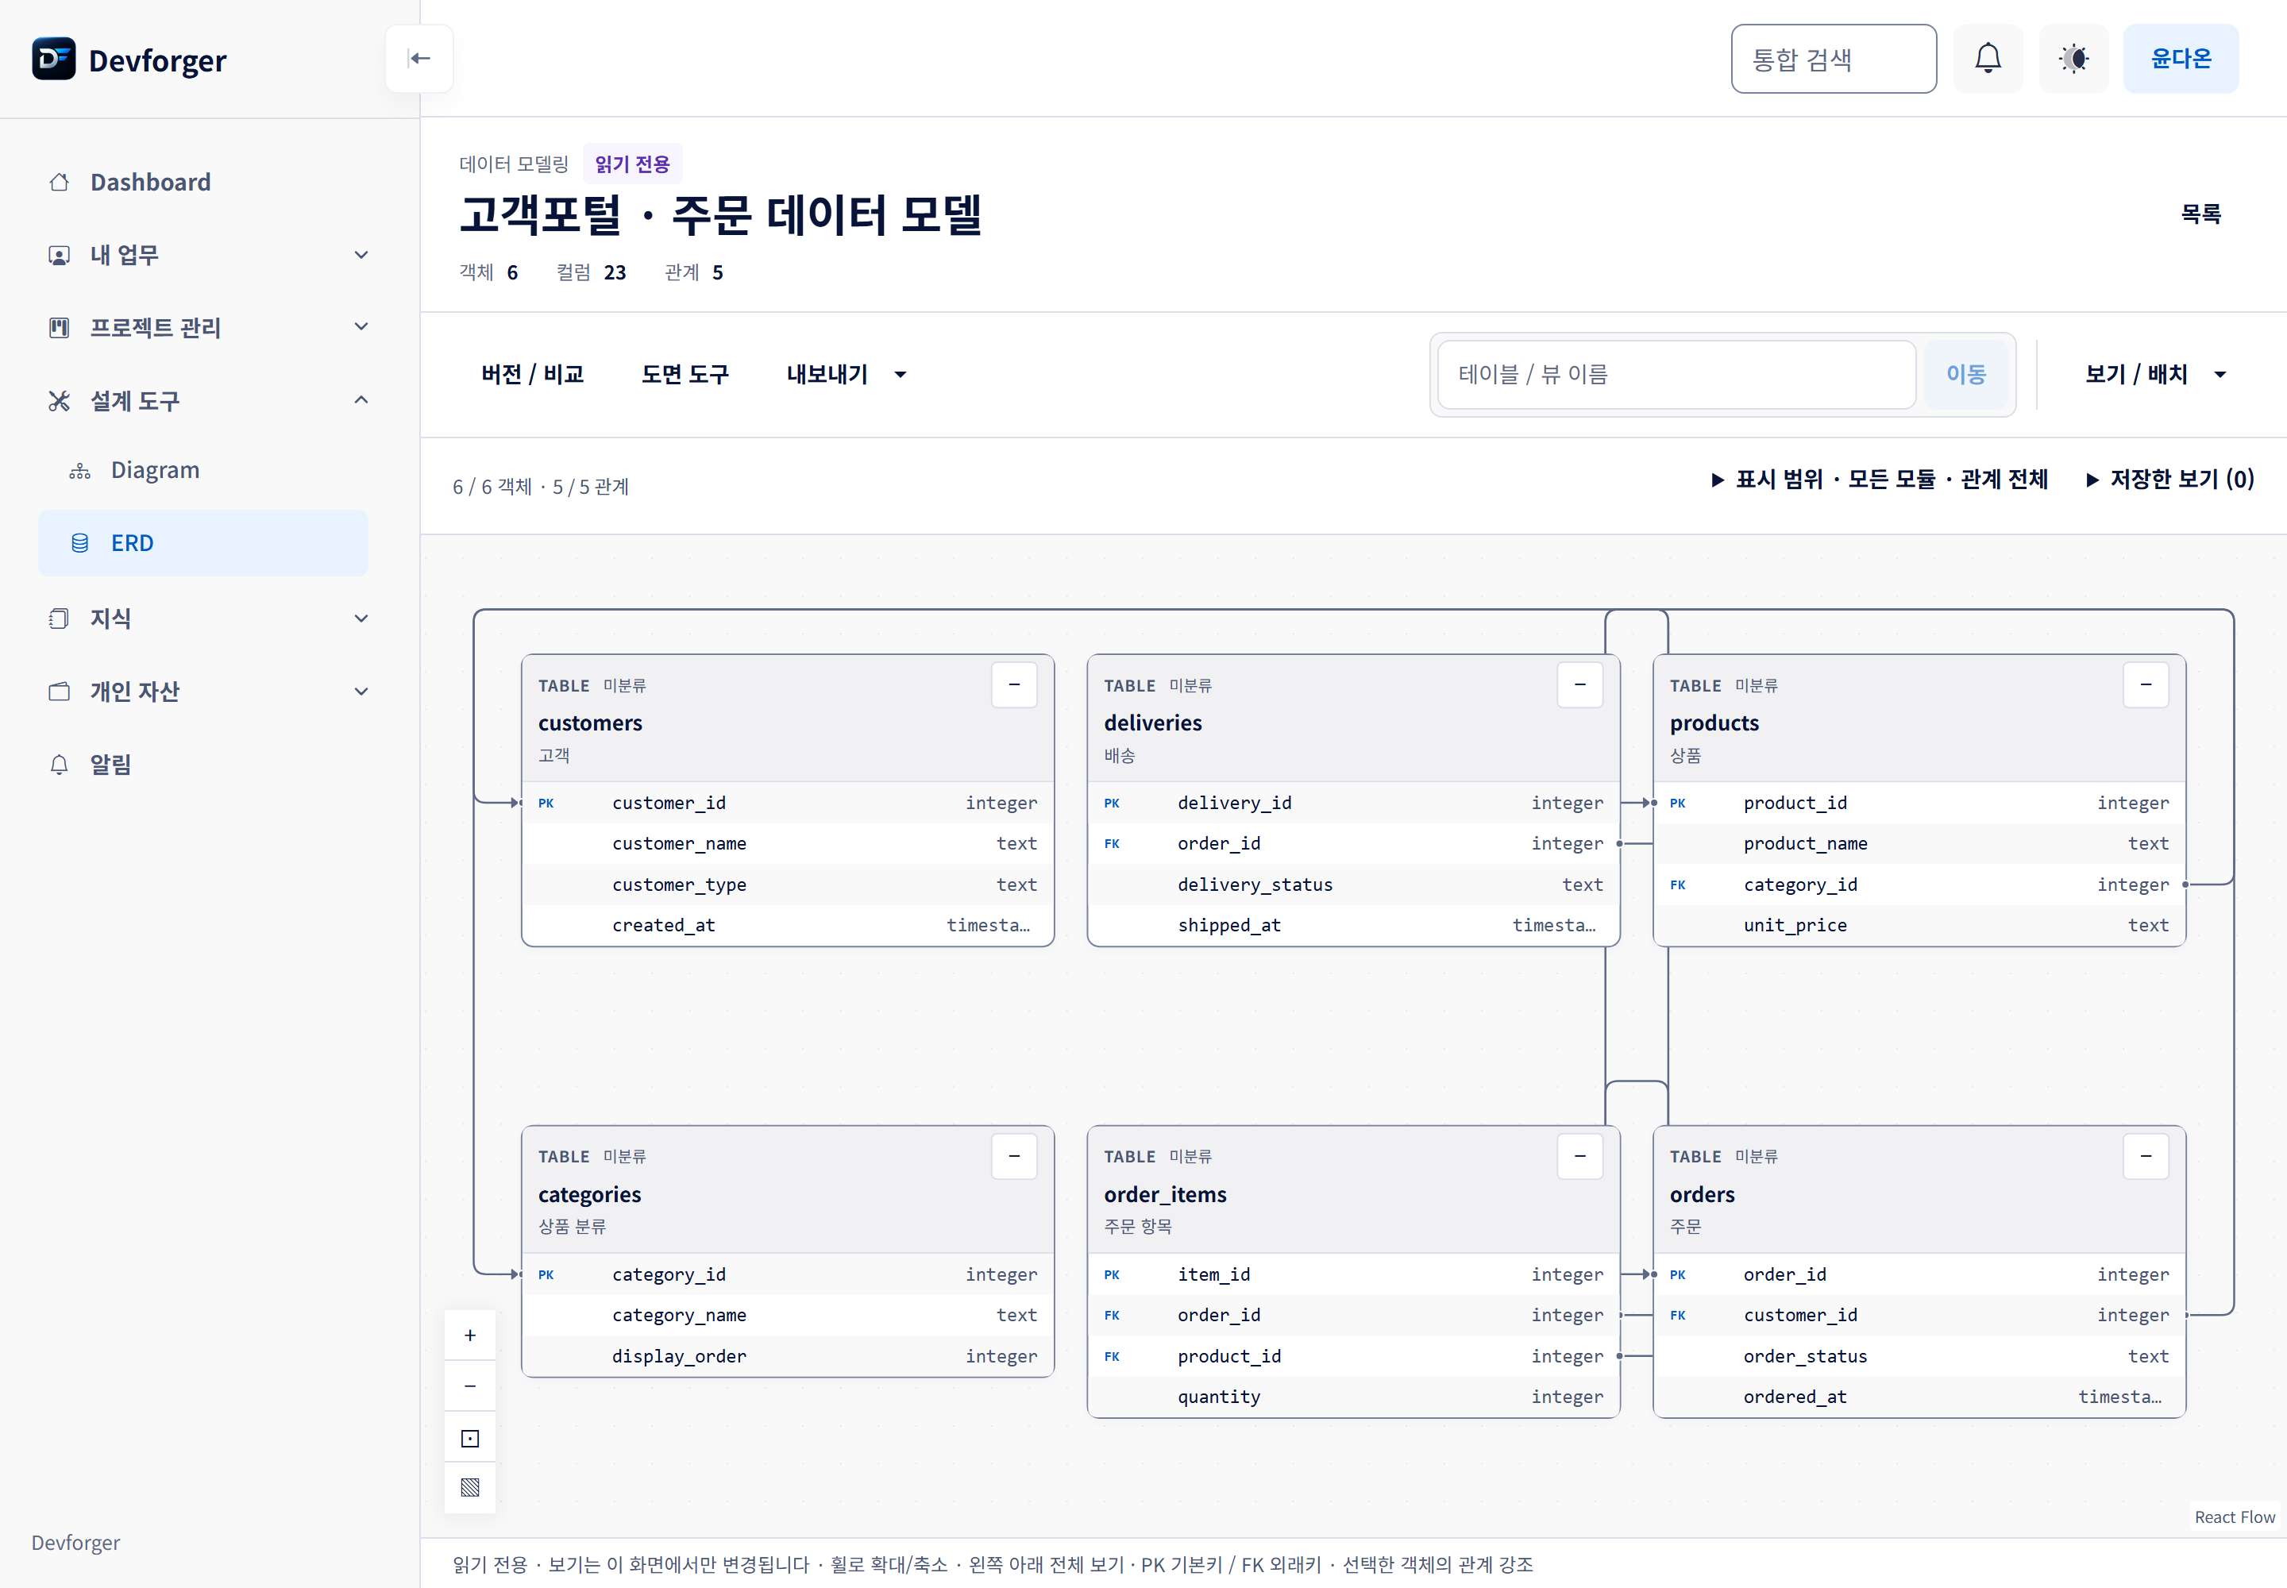Select the display_order row in categories

point(787,1356)
